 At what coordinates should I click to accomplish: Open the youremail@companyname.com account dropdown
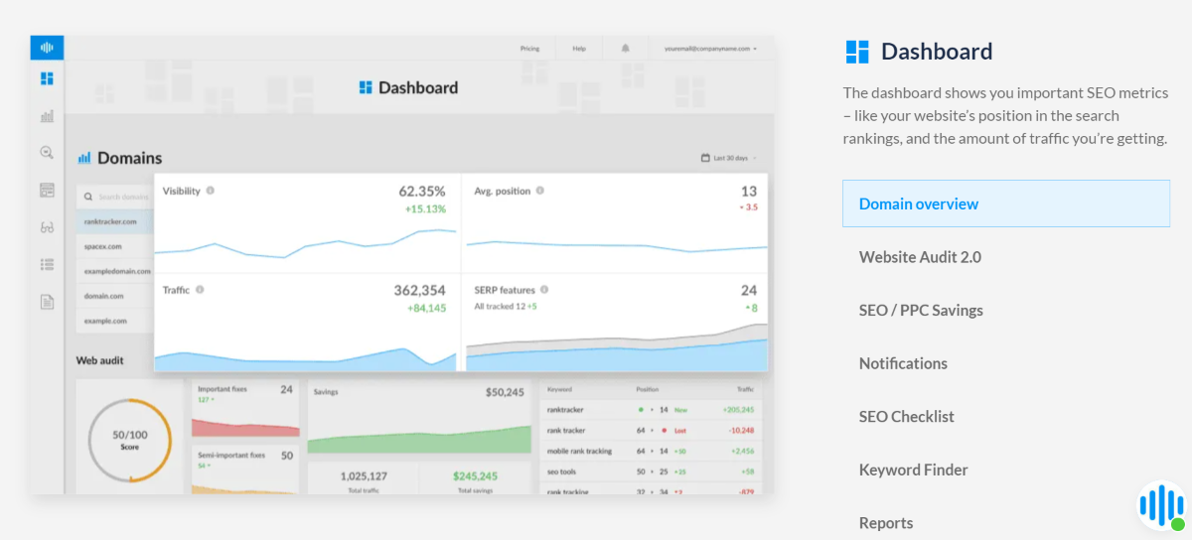pyautogui.click(x=709, y=48)
